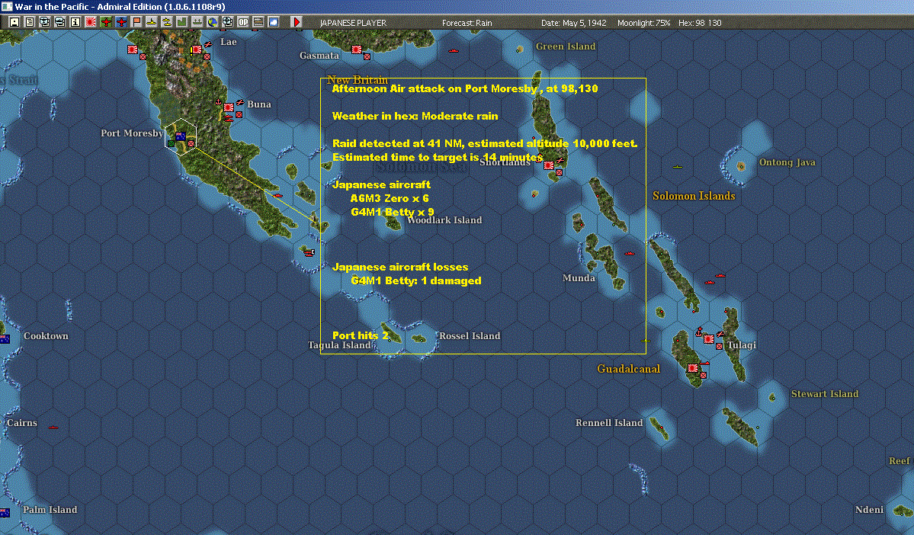
Task: Click the Palm Island map label
Action: pos(50,509)
